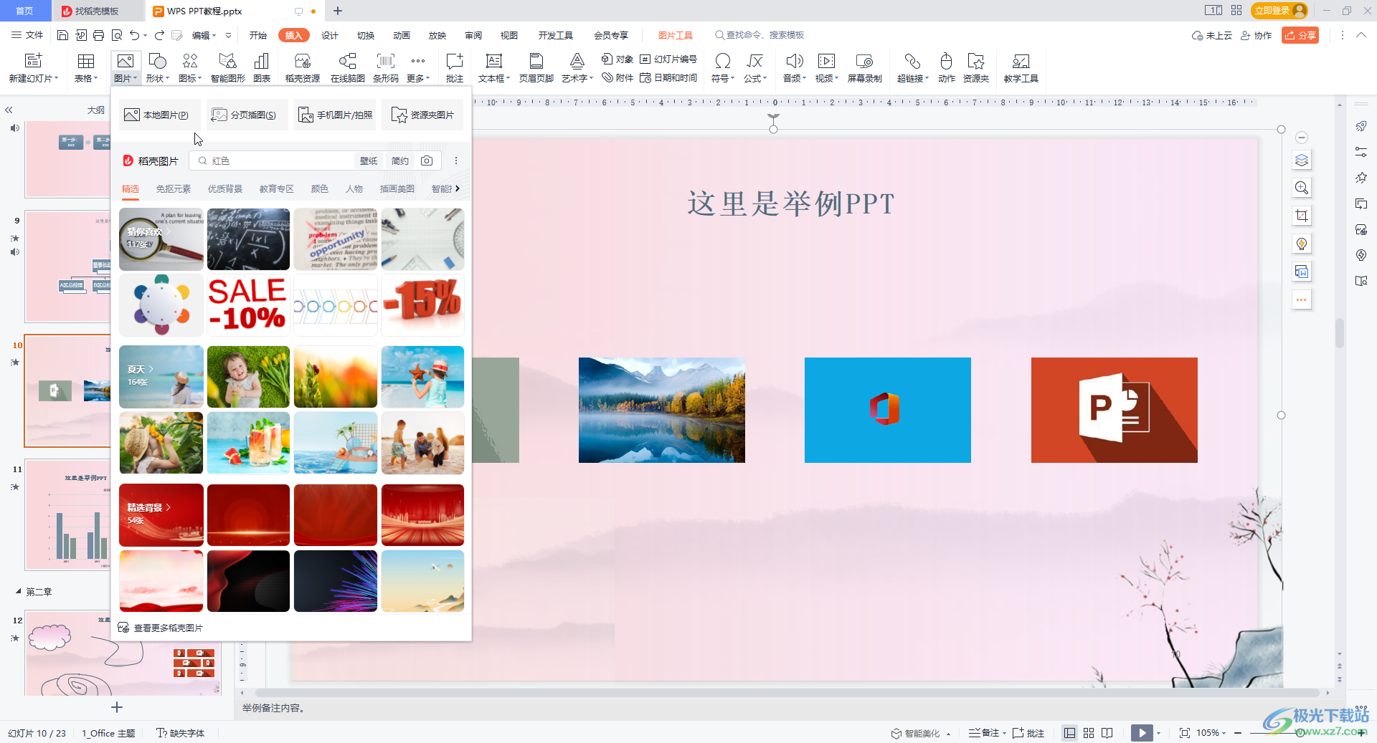Insert a 条形码 barcode

click(x=386, y=68)
